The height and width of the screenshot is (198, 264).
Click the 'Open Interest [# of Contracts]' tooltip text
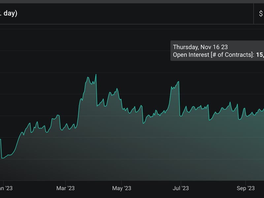[x=213, y=55]
